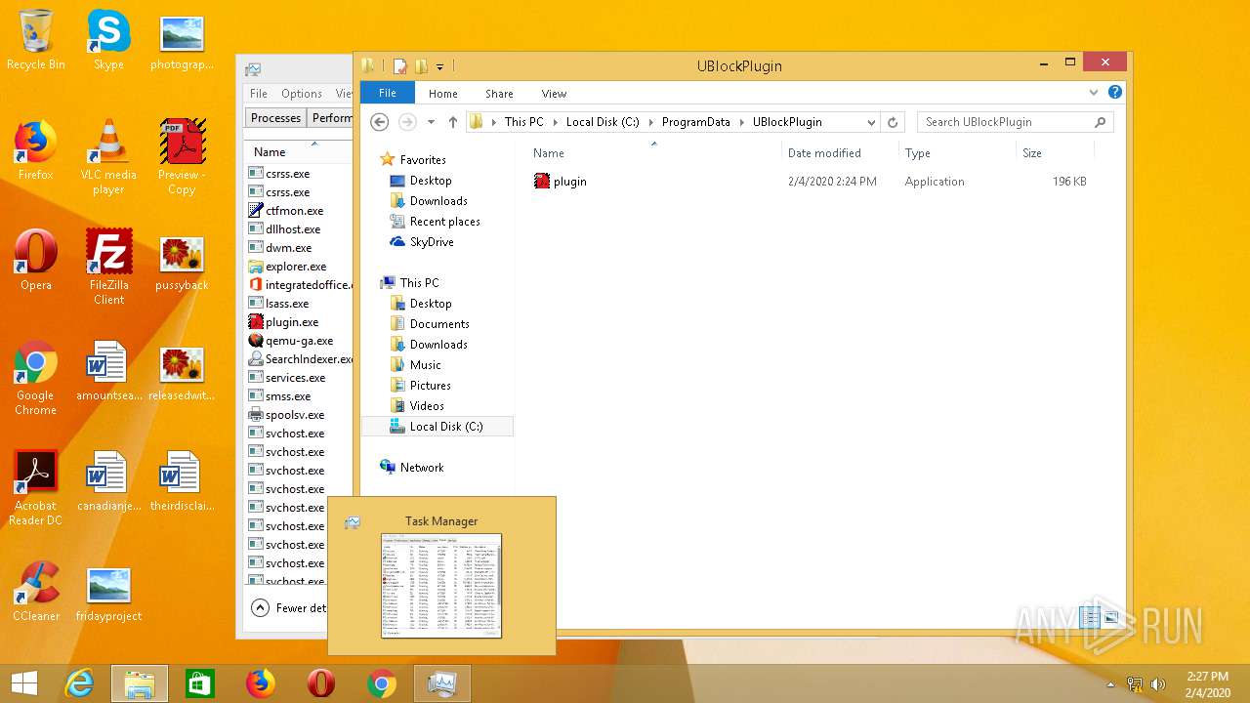Switch to the View ribbon tab in Explorer
Viewport: 1250px width, 703px height.
(x=554, y=94)
